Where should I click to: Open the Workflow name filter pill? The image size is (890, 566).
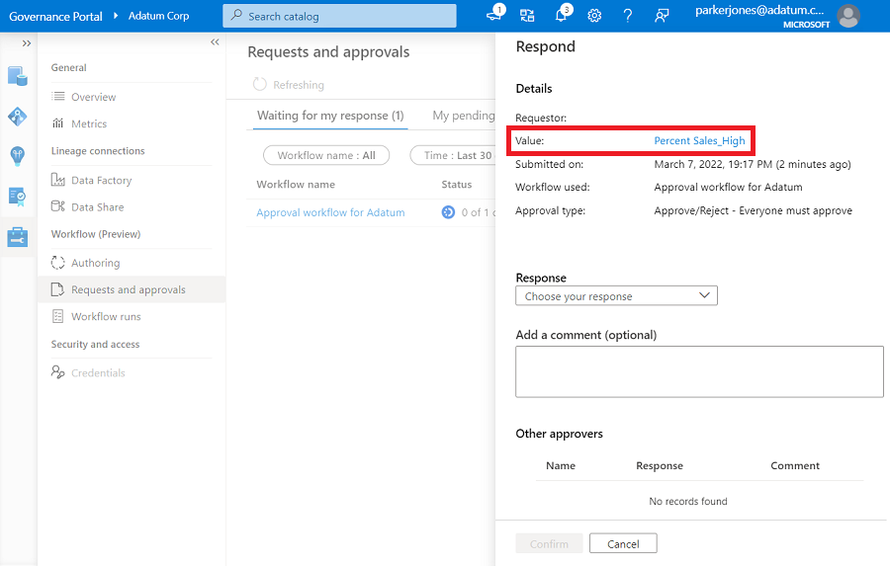[x=326, y=155]
